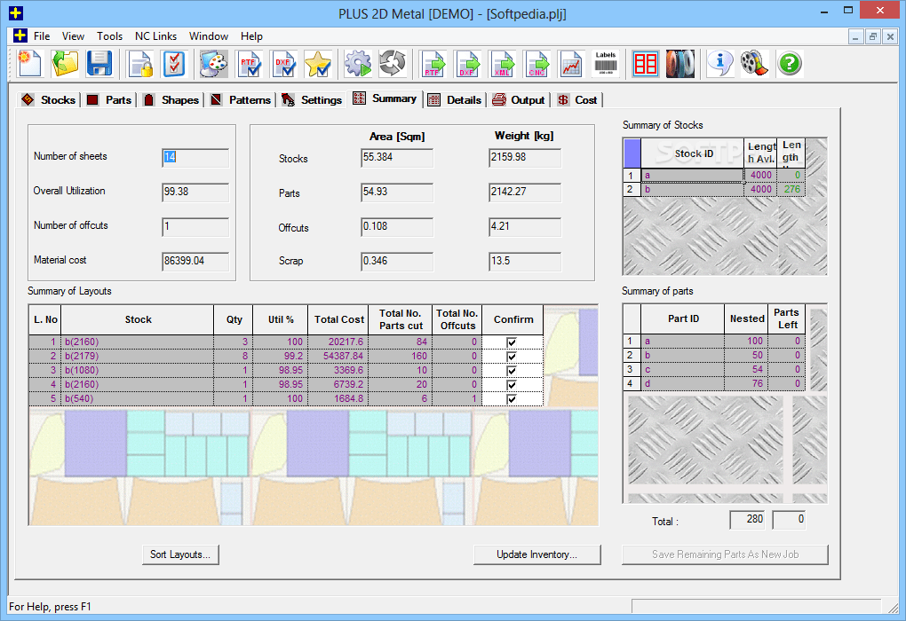Open the File menu
The width and height of the screenshot is (906, 621).
coord(42,35)
